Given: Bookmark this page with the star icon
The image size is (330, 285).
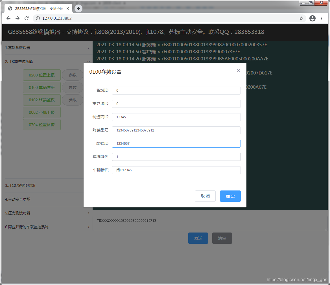Looking at the screenshot, I should click(301, 18).
